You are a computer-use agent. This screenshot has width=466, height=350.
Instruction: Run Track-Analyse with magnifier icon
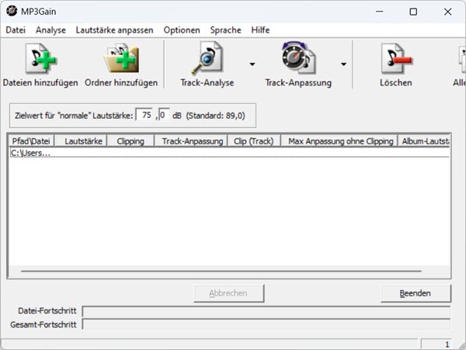207,58
